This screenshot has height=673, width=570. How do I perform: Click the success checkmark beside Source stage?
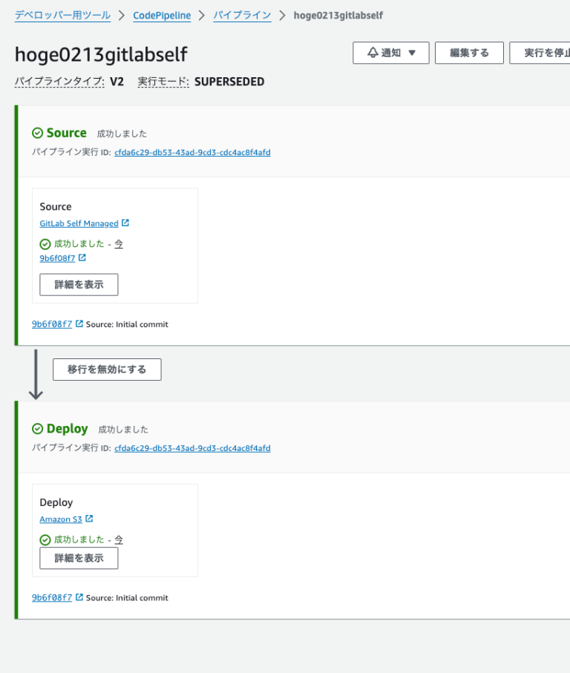36,133
